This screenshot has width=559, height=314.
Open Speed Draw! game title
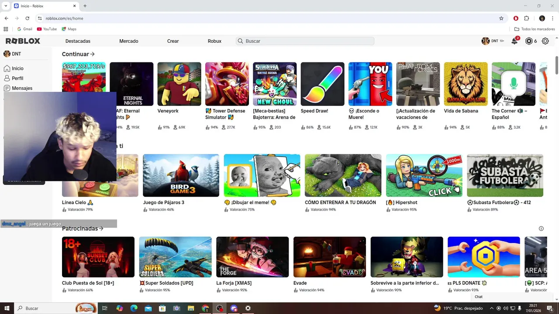tap(314, 111)
